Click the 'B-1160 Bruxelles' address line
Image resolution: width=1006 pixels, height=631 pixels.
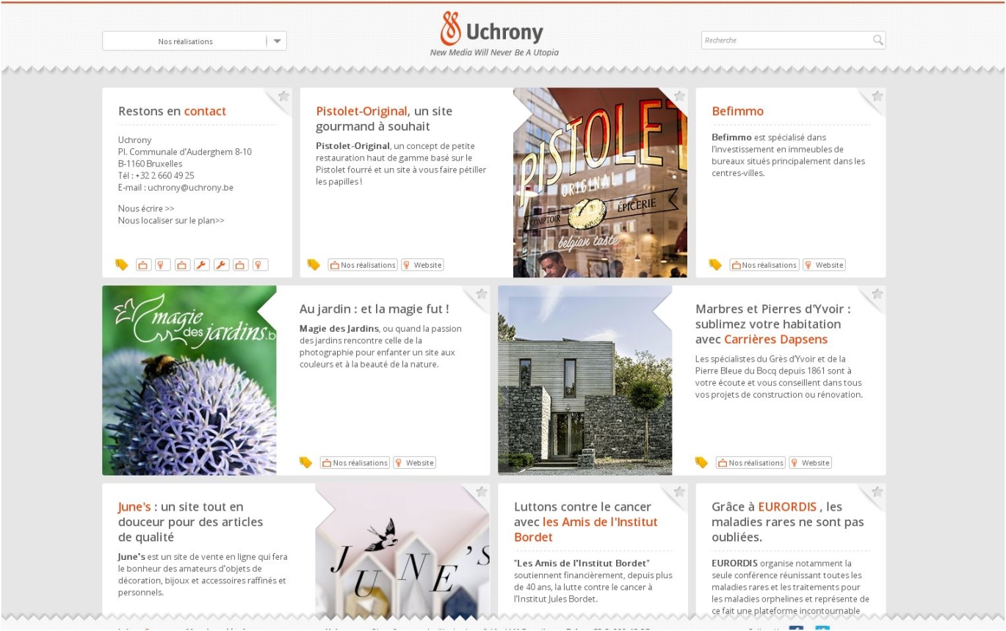(x=152, y=164)
